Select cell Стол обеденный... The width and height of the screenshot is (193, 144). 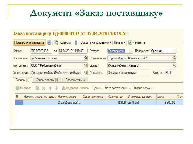[x=69, y=102]
